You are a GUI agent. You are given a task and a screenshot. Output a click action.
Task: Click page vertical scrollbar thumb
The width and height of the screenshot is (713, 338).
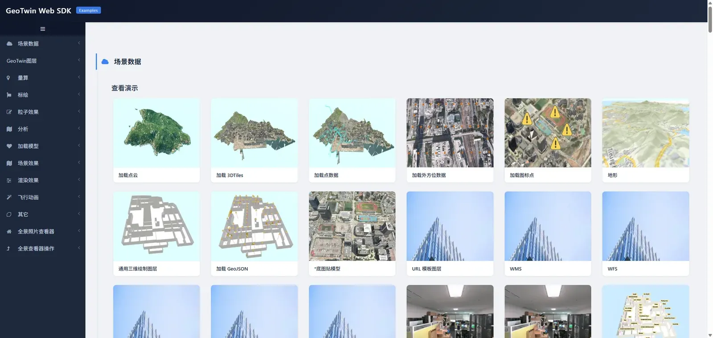(710, 19)
